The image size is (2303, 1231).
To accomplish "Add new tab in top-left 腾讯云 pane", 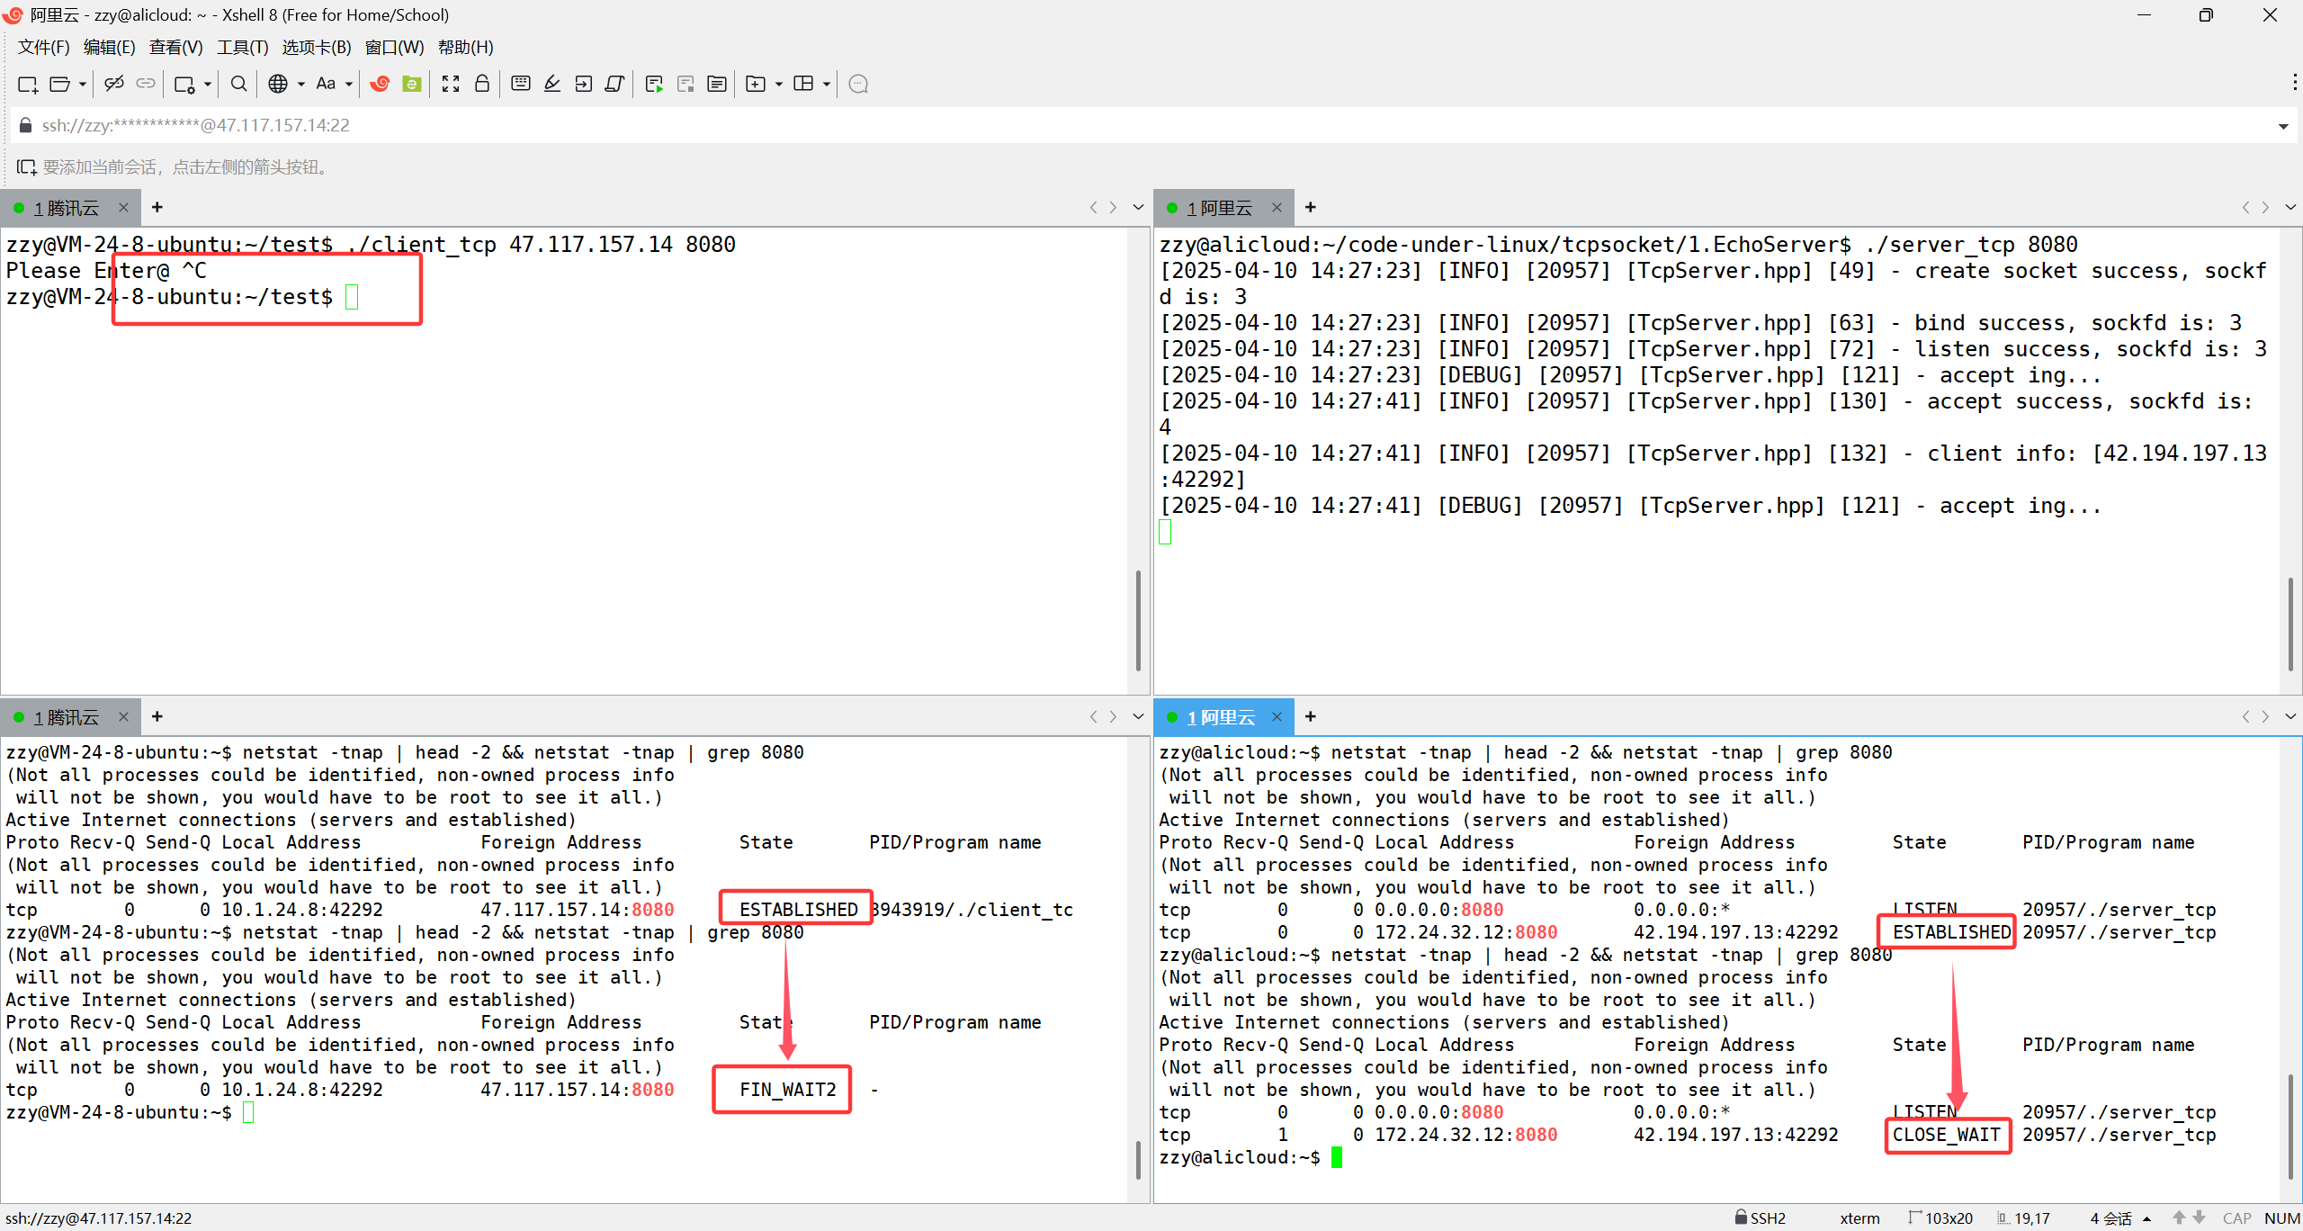I will [x=157, y=208].
